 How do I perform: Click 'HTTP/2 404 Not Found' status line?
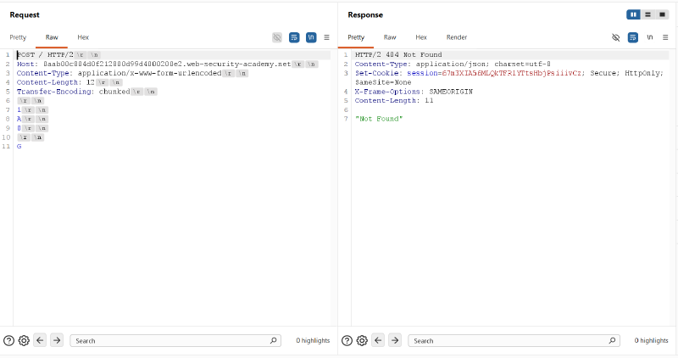click(x=398, y=55)
